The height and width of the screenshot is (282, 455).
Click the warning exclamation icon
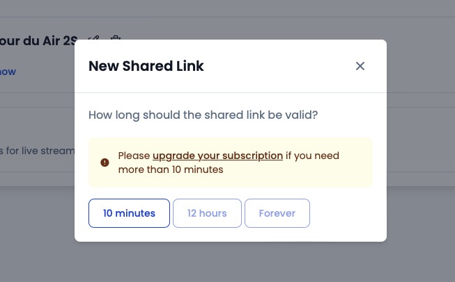[105, 163]
